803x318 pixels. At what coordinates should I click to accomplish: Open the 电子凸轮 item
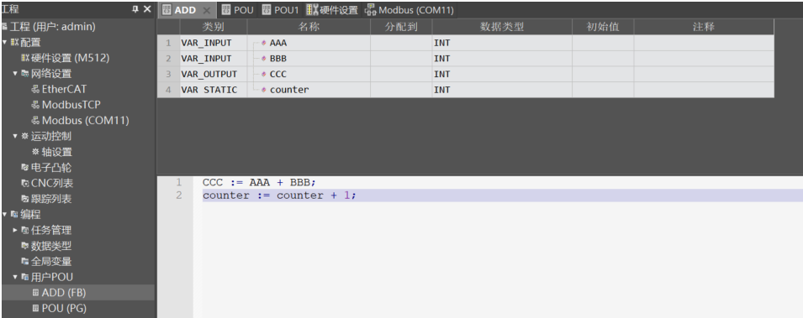tap(51, 167)
